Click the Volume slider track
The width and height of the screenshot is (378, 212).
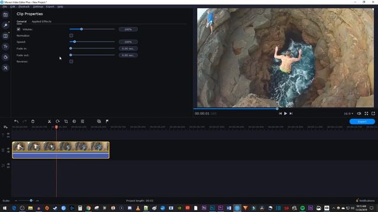pyautogui.click(x=92, y=29)
